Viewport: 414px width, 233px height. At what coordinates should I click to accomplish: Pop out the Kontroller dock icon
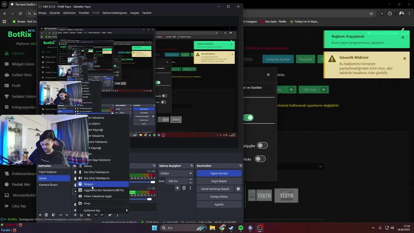[240, 166]
